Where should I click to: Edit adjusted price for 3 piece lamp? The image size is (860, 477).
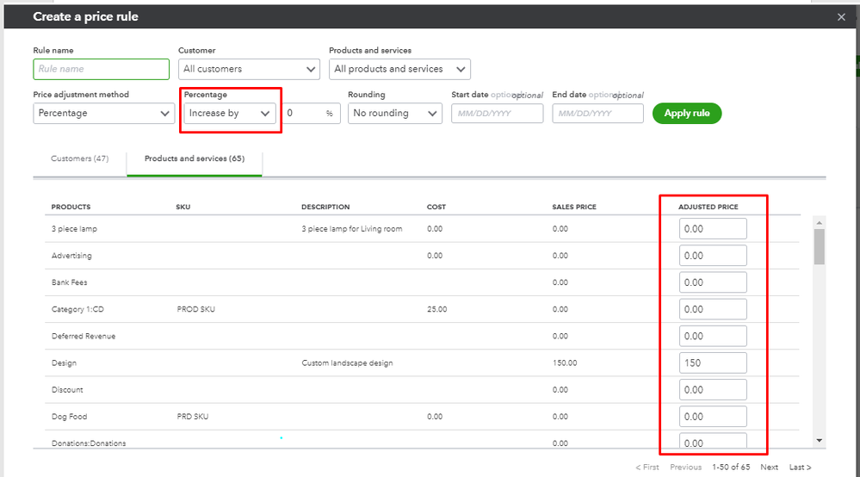(712, 229)
